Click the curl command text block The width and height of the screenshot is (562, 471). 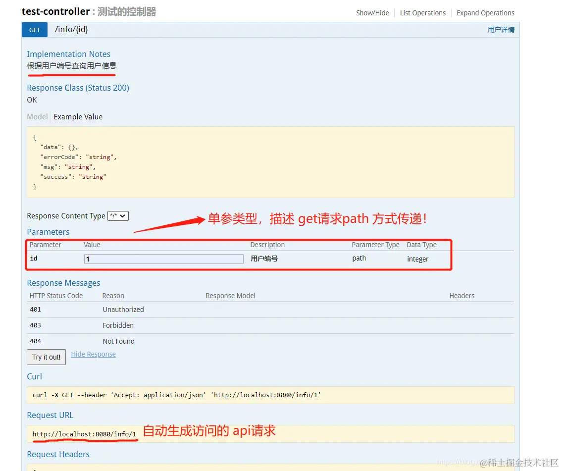pos(270,395)
